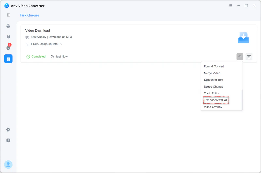Open Settings gear in the sidebar

[8, 130]
